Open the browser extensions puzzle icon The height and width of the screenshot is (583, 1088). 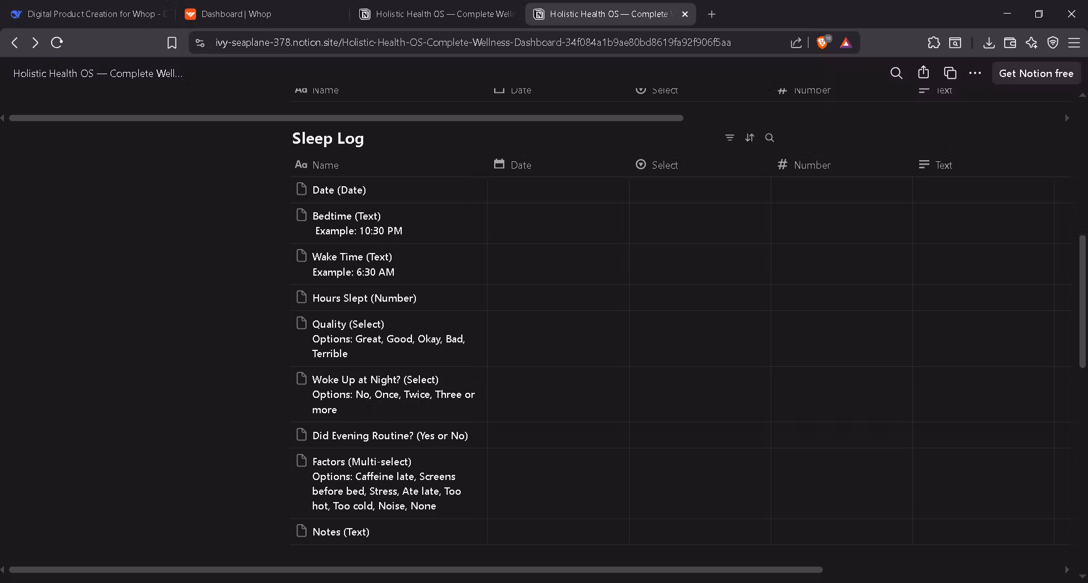pyautogui.click(x=934, y=42)
